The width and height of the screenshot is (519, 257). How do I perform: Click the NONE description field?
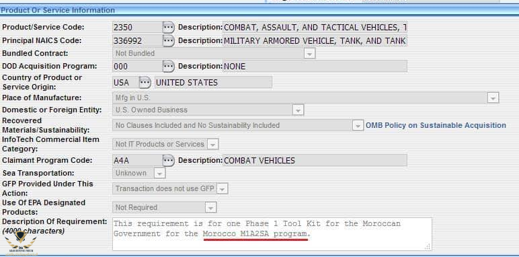pyautogui.click(x=315, y=66)
